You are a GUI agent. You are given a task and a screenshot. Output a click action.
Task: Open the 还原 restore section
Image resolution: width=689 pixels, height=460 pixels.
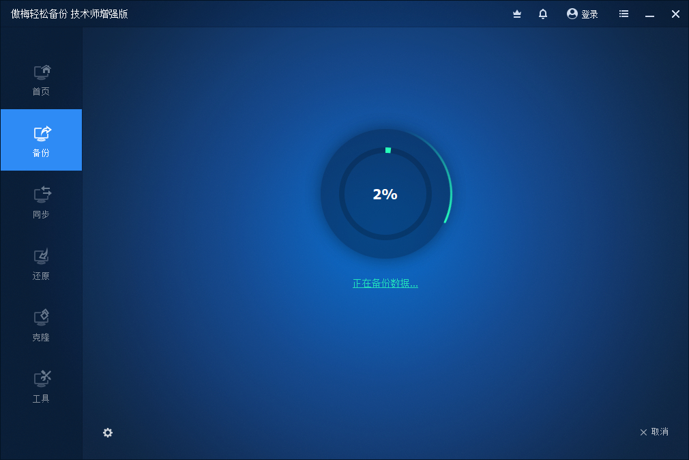point(42,257)
